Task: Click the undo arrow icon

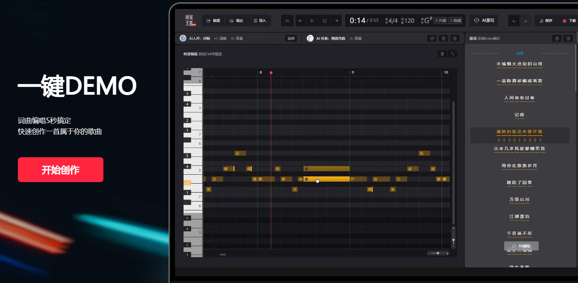Action: (513, 21)
